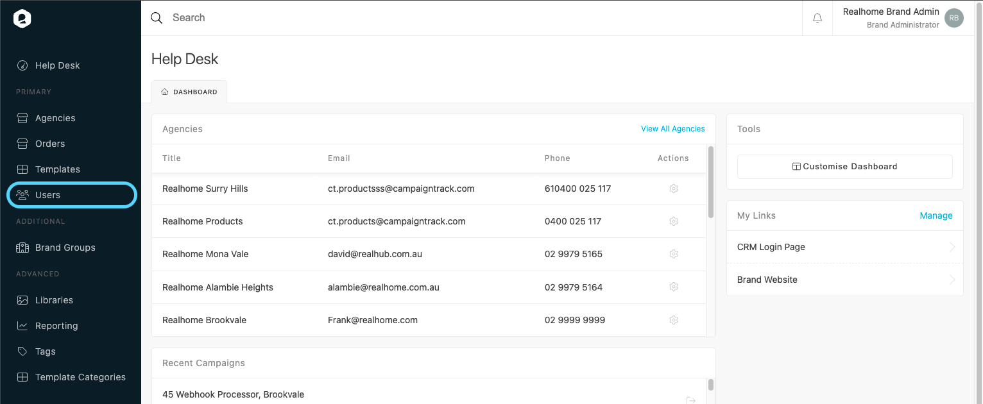Open the notifications bell
Image resolution: width=983 pixels, height=404 pixels.
(817, 18)
